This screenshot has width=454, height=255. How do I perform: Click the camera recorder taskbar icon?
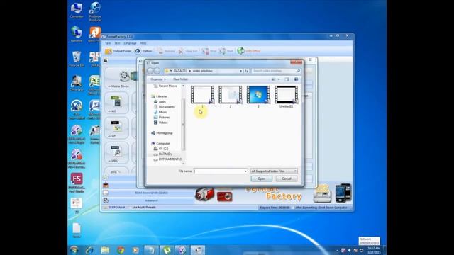(x=198, y=250)
